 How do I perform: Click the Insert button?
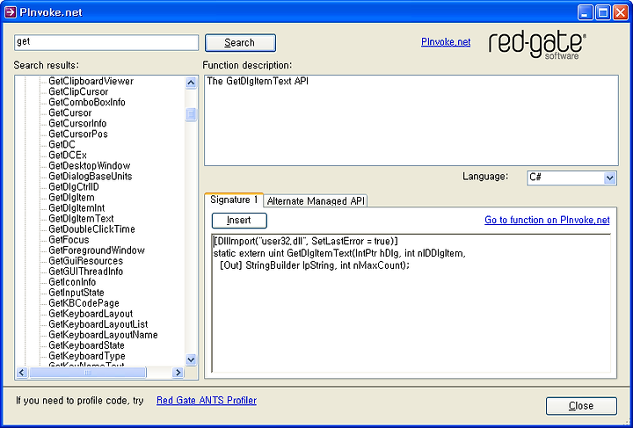coord(239,221)
